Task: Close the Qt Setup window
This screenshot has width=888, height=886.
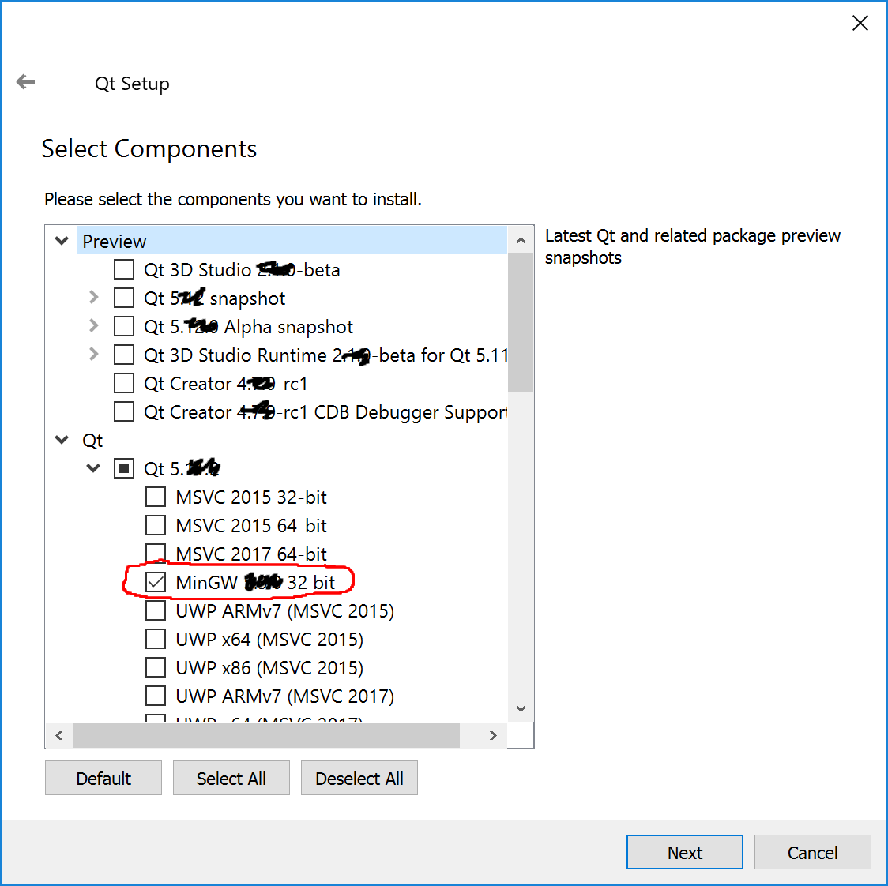Action: click(860, 24)
